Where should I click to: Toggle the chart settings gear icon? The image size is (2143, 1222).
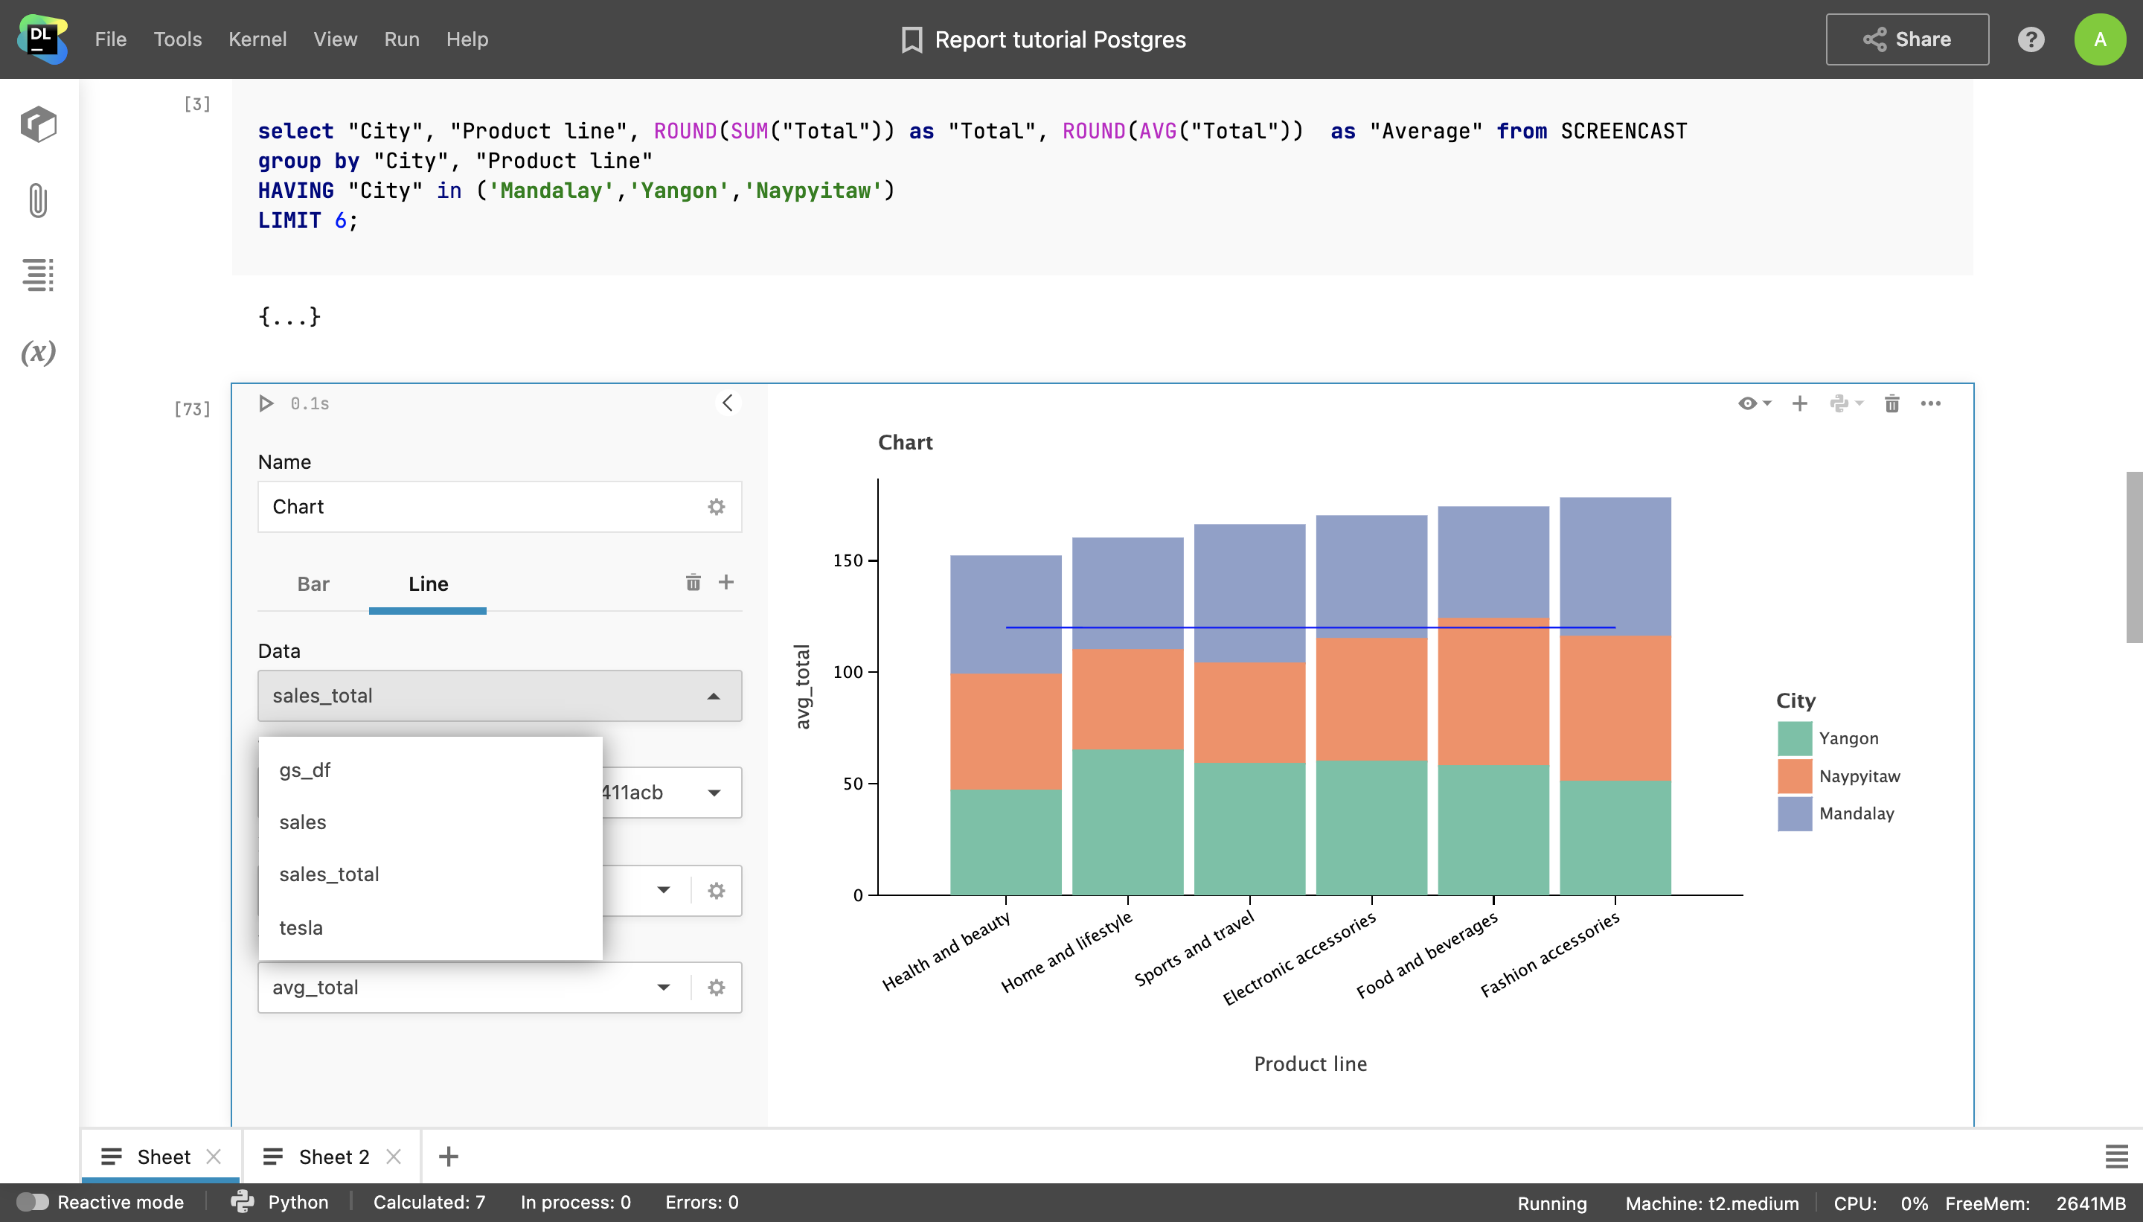715,507
